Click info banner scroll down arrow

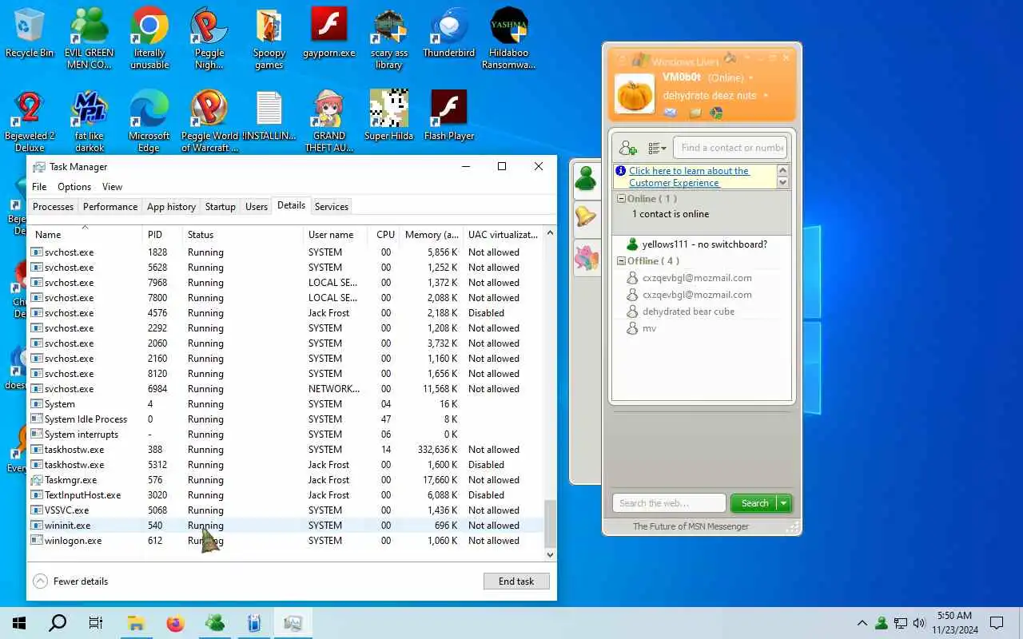click(x=782, y=183)
